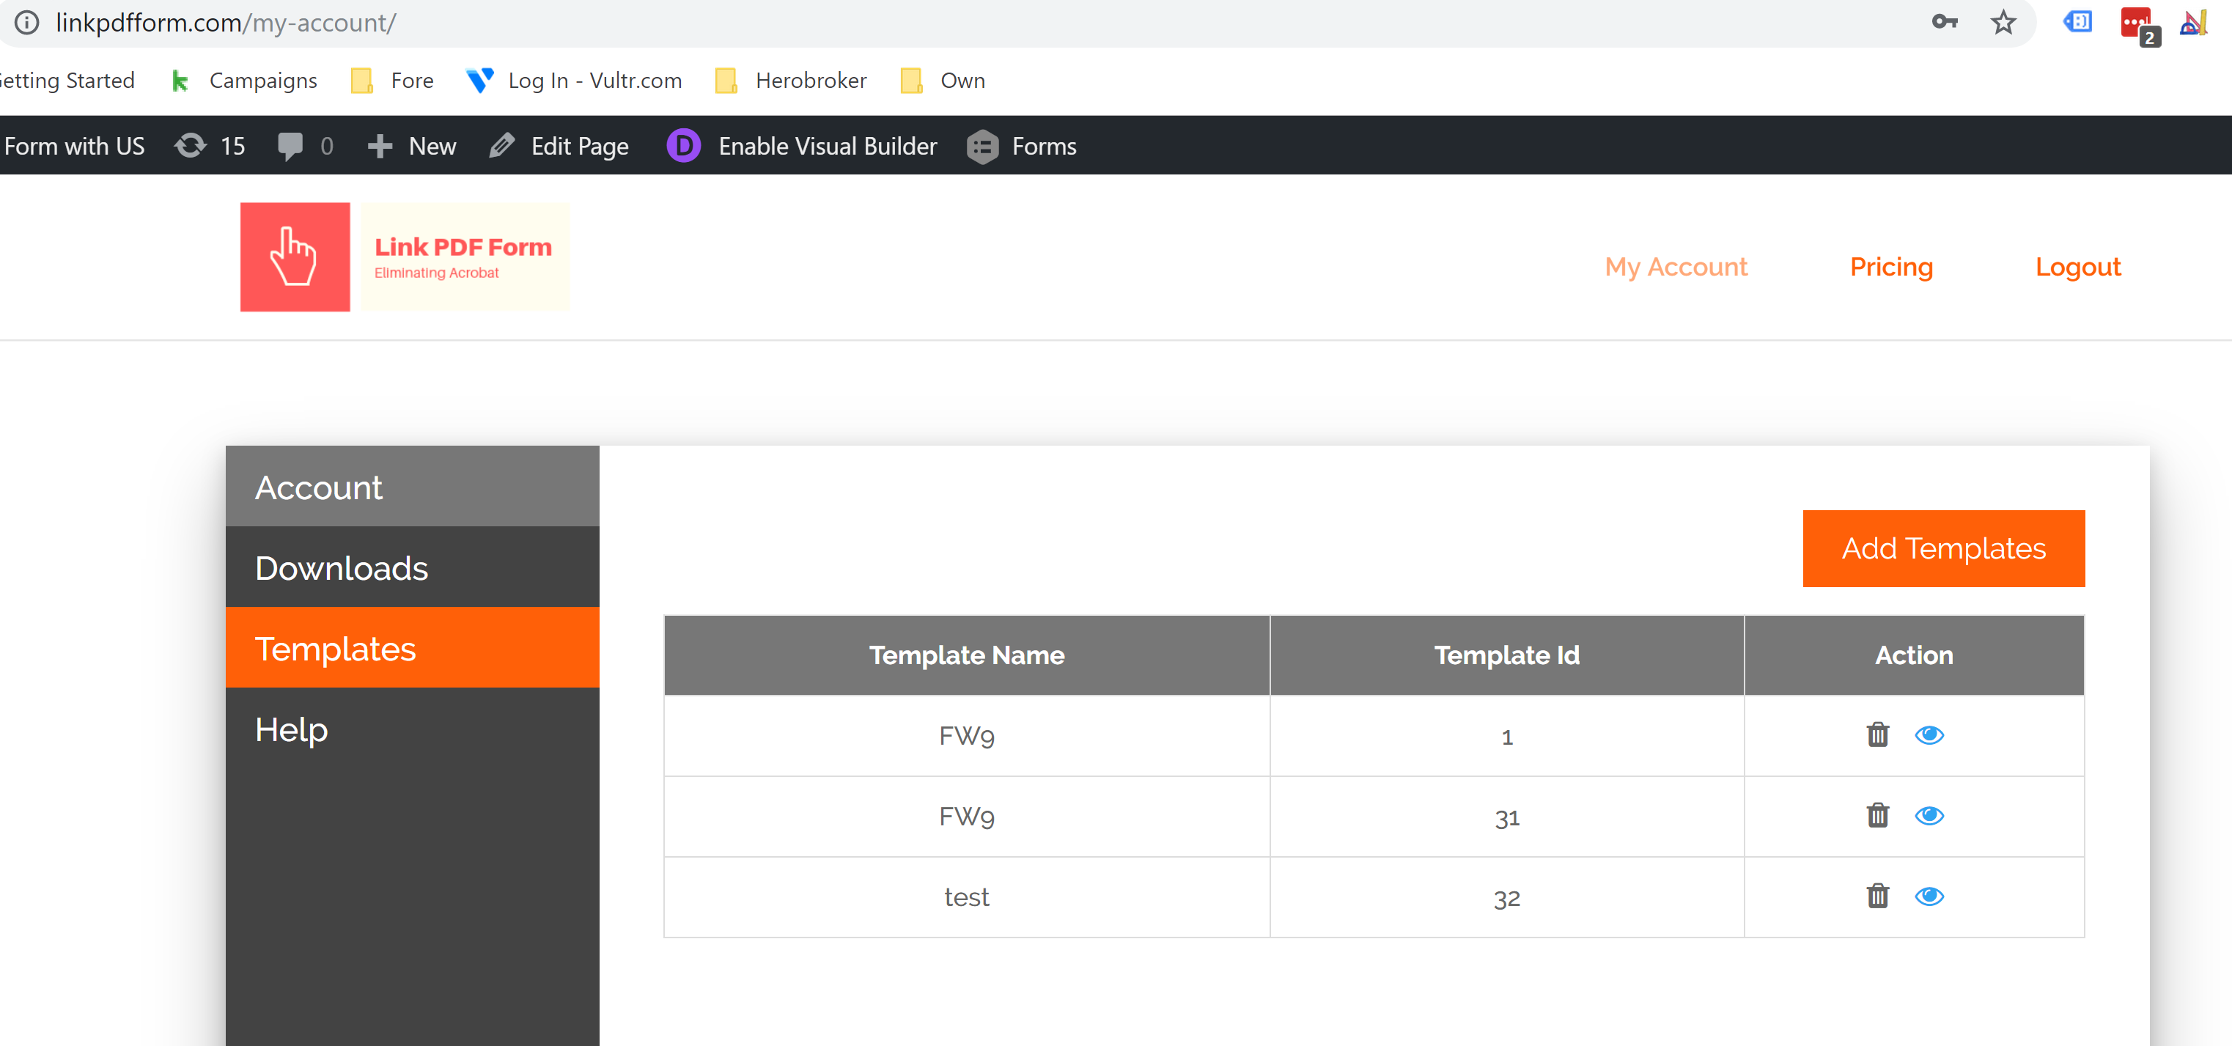
Task: Click the Add Templates button
Action: (1942, 548)
